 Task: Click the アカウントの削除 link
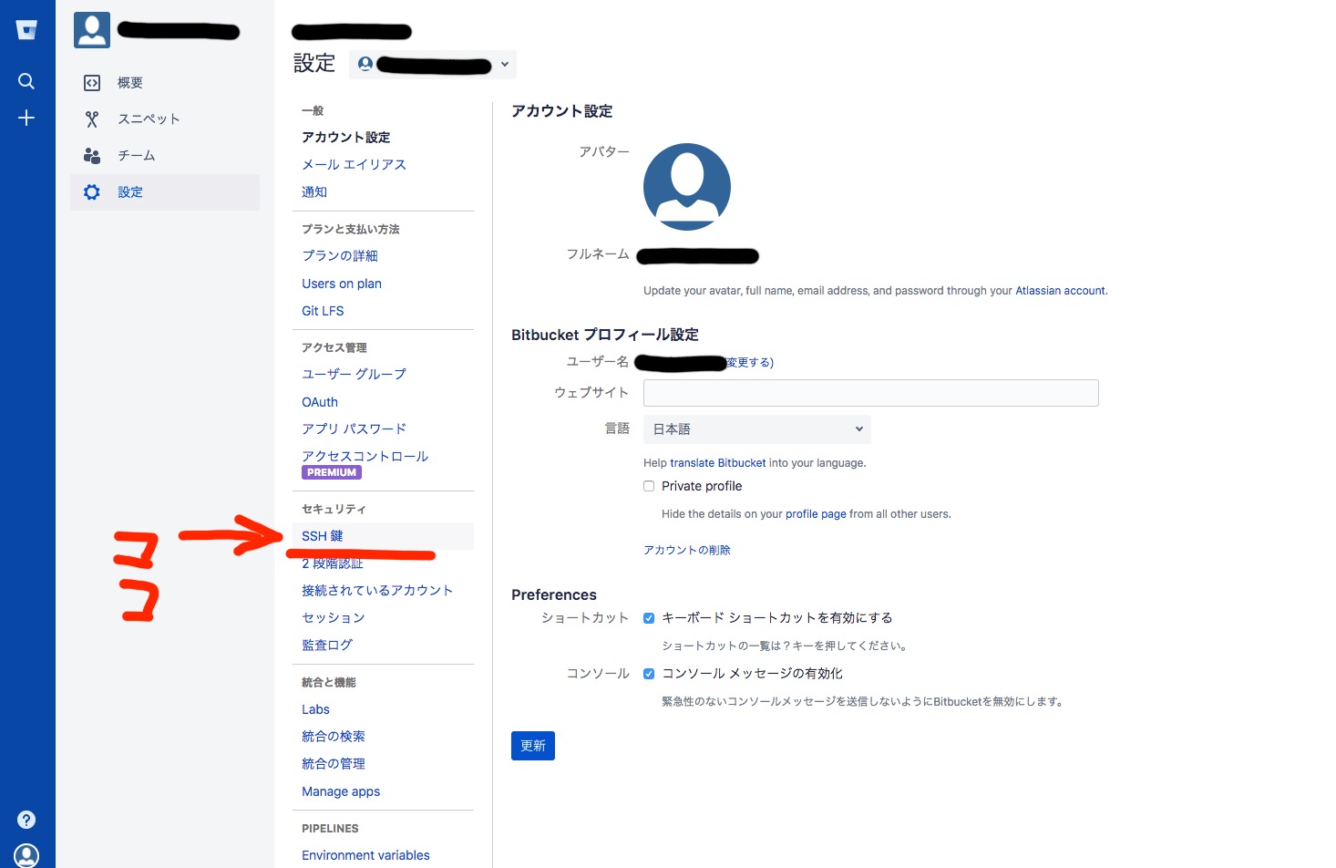click(685, 549)
